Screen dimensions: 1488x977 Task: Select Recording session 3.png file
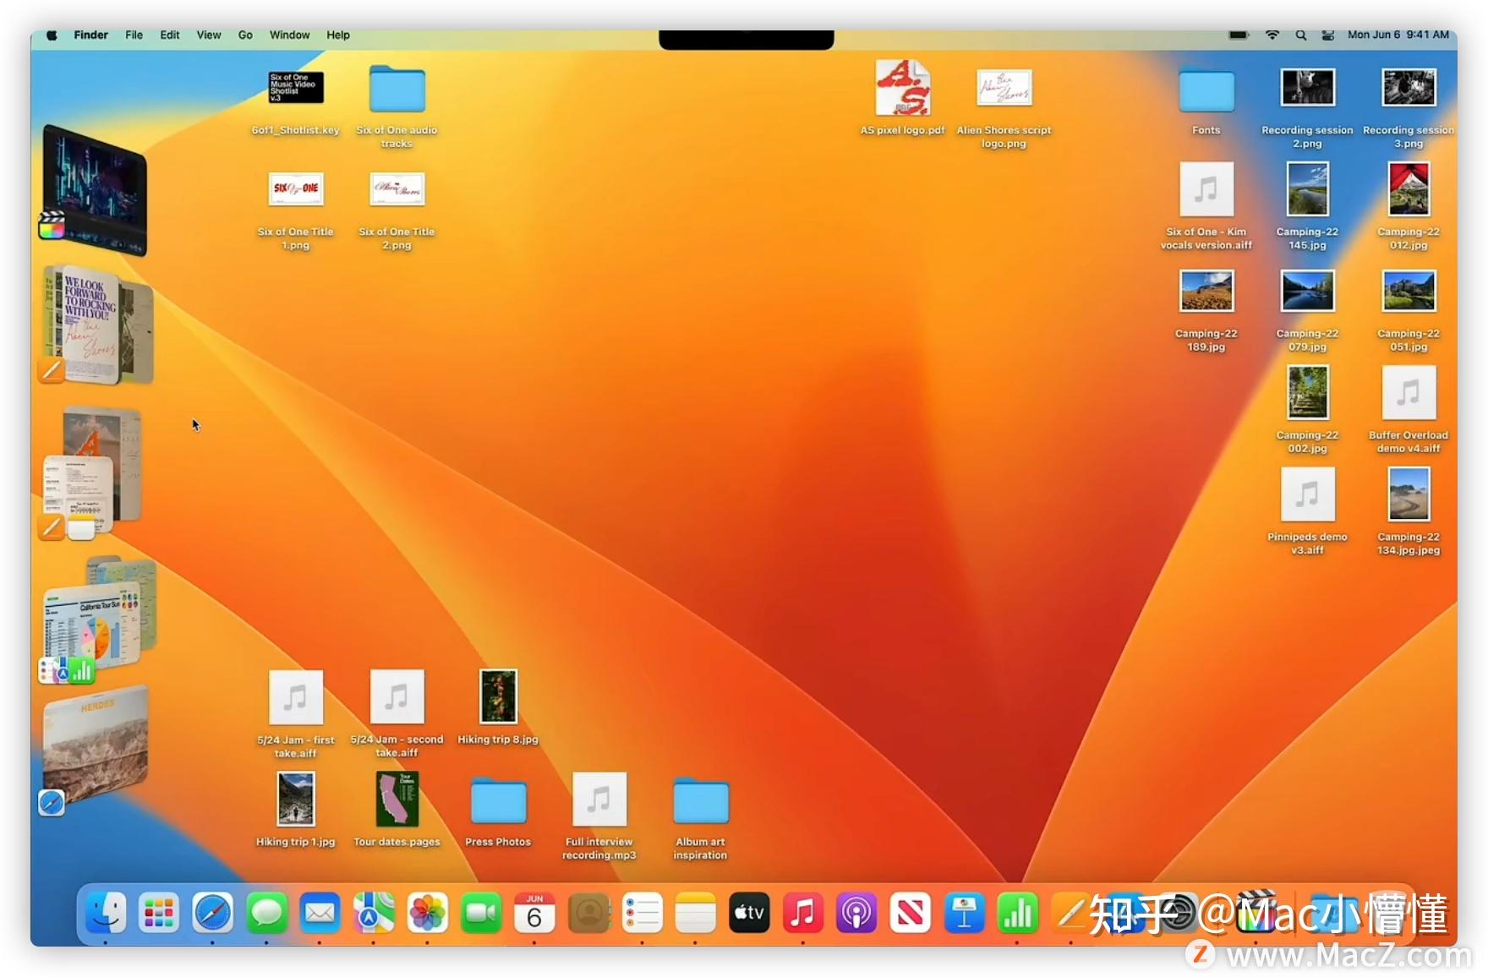click(x=1409, y=108)
